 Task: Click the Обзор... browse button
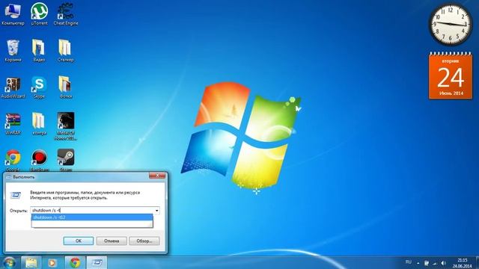pos(144,241)
